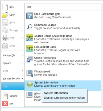Select Exit in the file menu

[13, 104]
